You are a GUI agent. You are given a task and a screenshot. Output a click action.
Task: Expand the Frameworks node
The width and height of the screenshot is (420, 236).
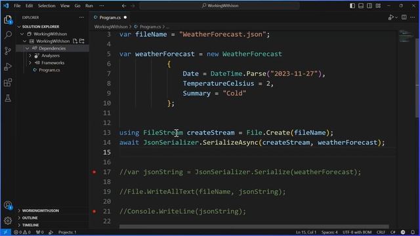click(x=30, y=63)
